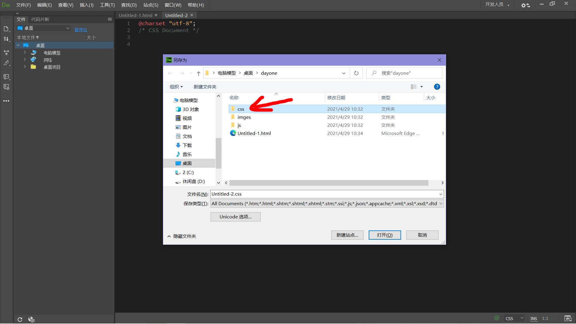Expand 桌面项目 in files panel tree
Viewport: 576px width, 324px height.
point(25,67)
